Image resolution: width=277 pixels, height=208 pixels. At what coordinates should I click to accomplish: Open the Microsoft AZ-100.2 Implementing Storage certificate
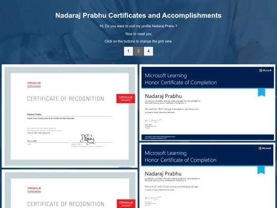207,176
